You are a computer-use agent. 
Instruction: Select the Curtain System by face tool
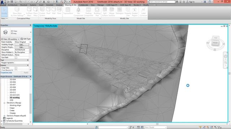coord(42,11)
